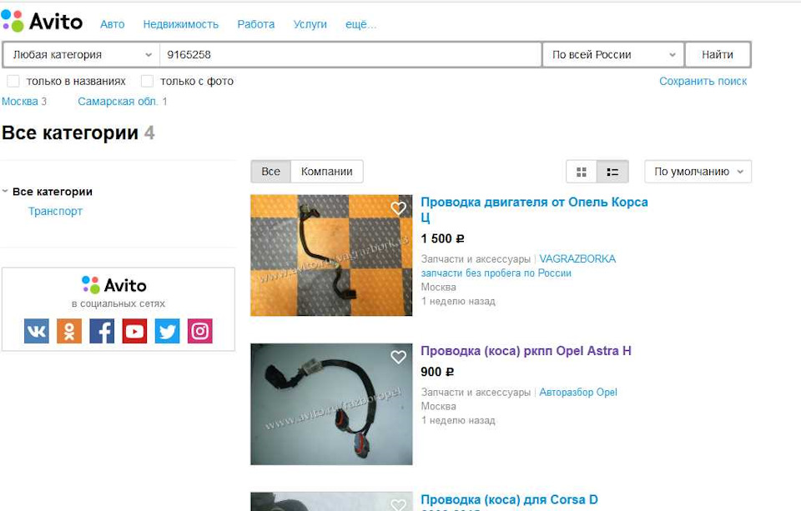
Task: Open the 'Недвижимость' menu item
Action: pos(180,24)
